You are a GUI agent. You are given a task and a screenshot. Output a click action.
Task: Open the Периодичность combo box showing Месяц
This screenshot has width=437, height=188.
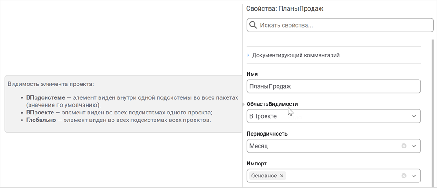[x=334, y=146]
